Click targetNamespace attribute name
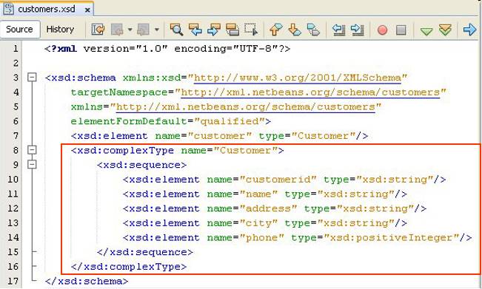This screenshot has width=482, height=289. (x=119, y=92)
